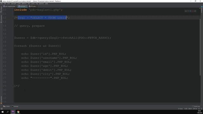Open the VCS menu
The image size is (203, 114).
pos(37,3)
